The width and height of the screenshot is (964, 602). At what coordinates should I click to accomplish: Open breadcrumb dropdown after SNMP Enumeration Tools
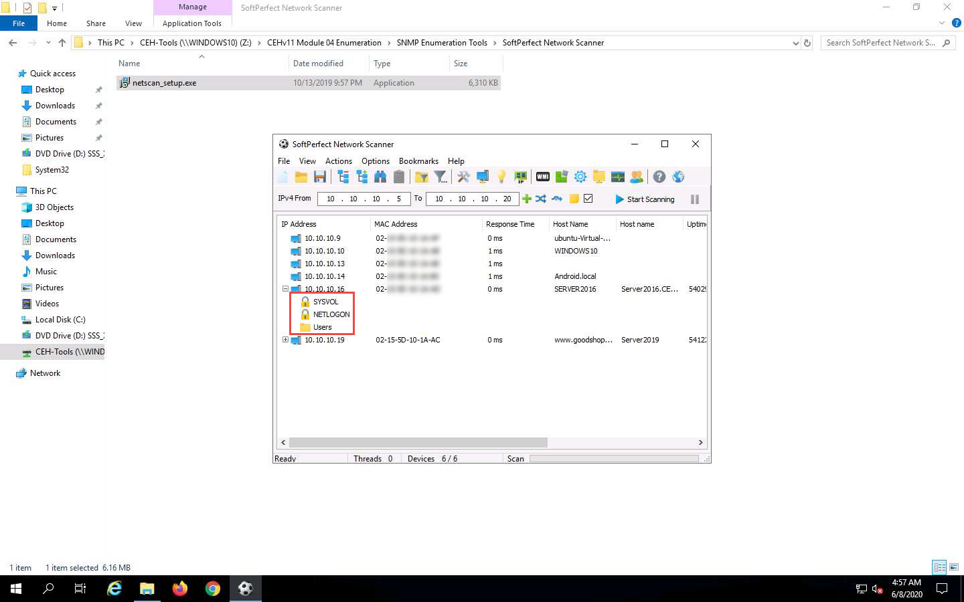tap(495, 43)
